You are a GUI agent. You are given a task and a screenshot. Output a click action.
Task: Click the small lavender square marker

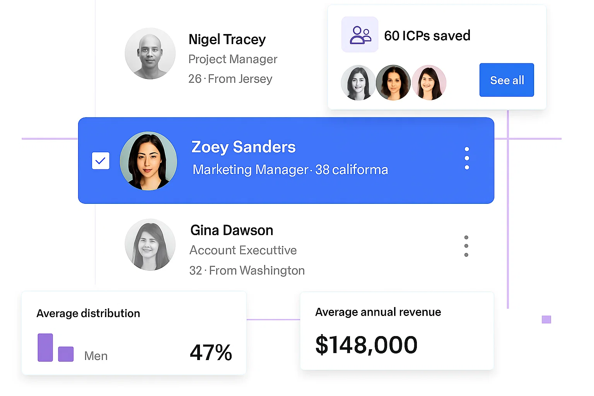(546, 319)
